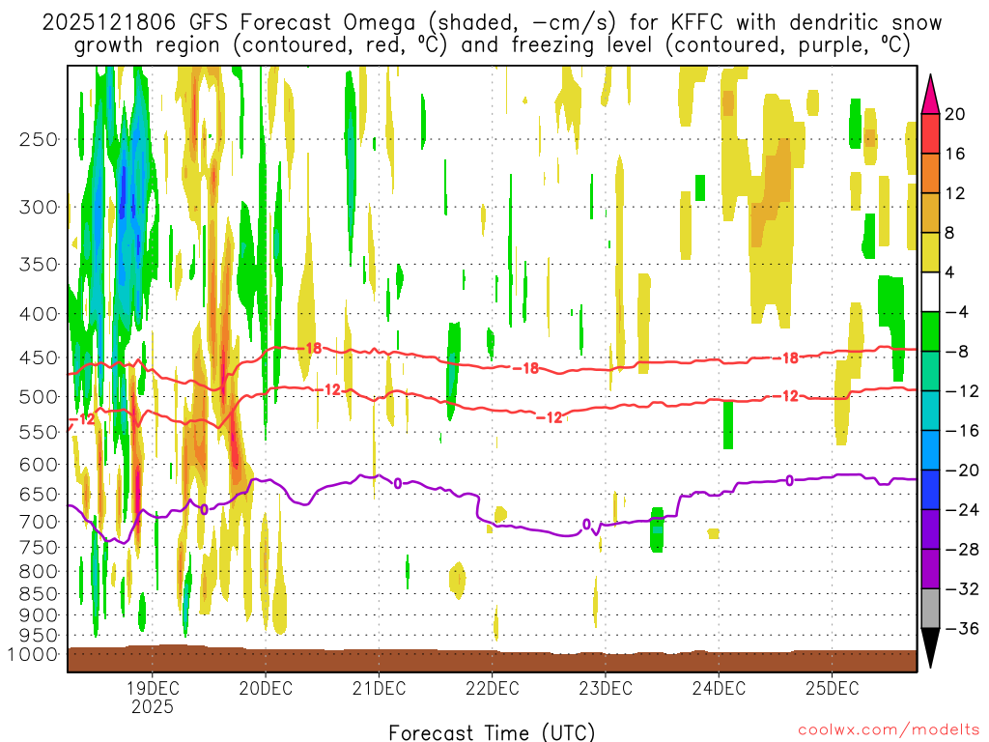The width and height of the screenshot is (989, 742).
Task: Click the 550 pressure level label
Action: (39, 432)
